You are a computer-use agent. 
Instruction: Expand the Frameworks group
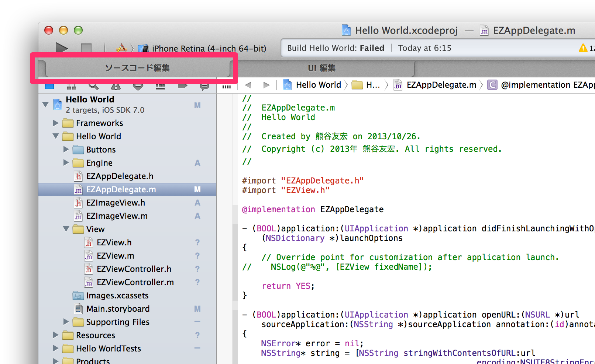click(x=56, y=123)
